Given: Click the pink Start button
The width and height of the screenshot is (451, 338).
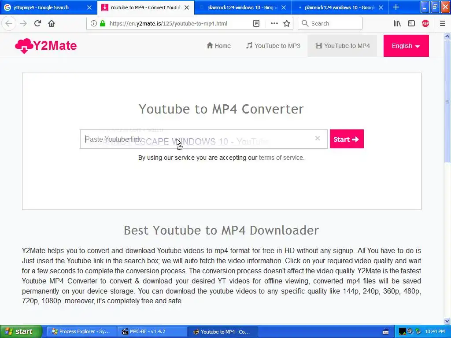Looking at the screenshot, I should 347,139.
